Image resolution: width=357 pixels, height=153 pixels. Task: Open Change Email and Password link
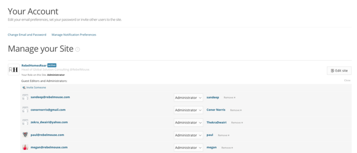[x=27, y=35]
